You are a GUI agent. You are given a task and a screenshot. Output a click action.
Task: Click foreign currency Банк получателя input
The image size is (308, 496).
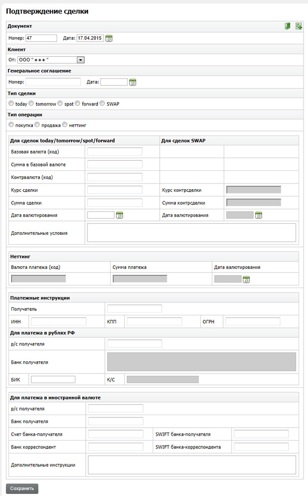tap(116, 421)
